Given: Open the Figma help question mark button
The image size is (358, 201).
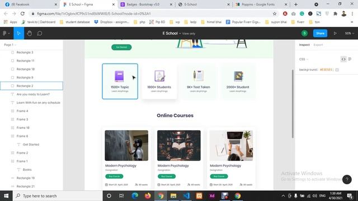Looking at the screenshot, I should pos(347,180).
